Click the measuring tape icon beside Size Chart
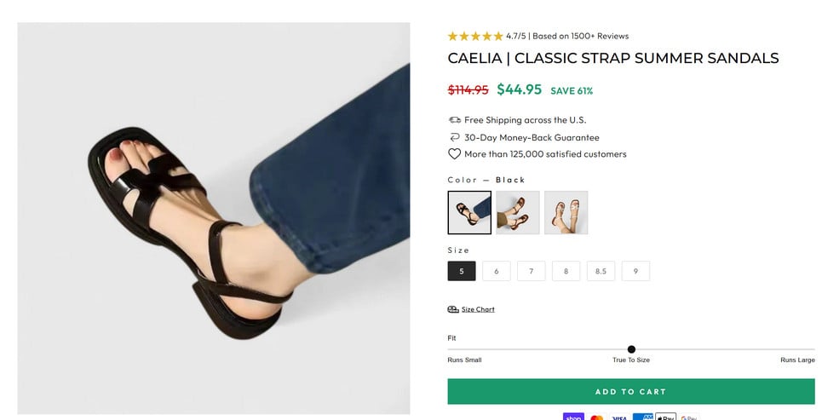Viewport: 822px width, 420px height. (x=453, y=309)
